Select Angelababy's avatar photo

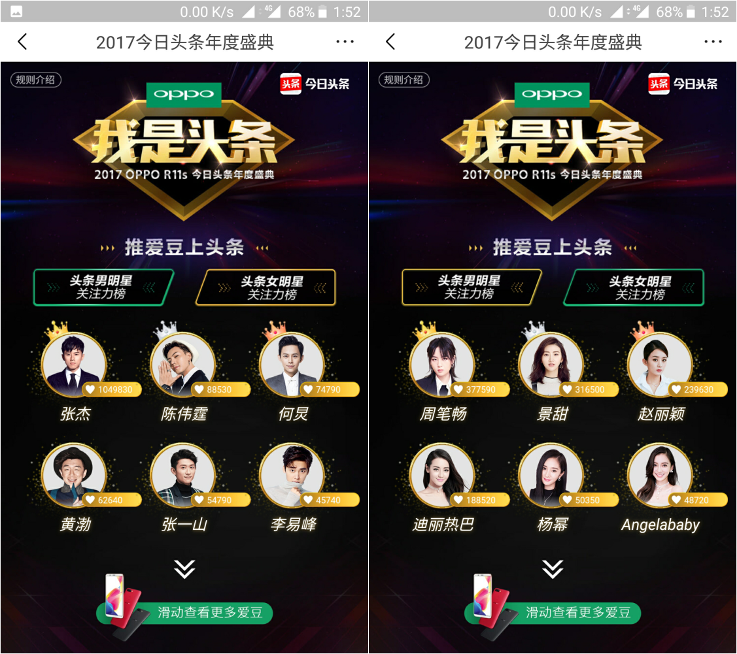click(659, 474)
